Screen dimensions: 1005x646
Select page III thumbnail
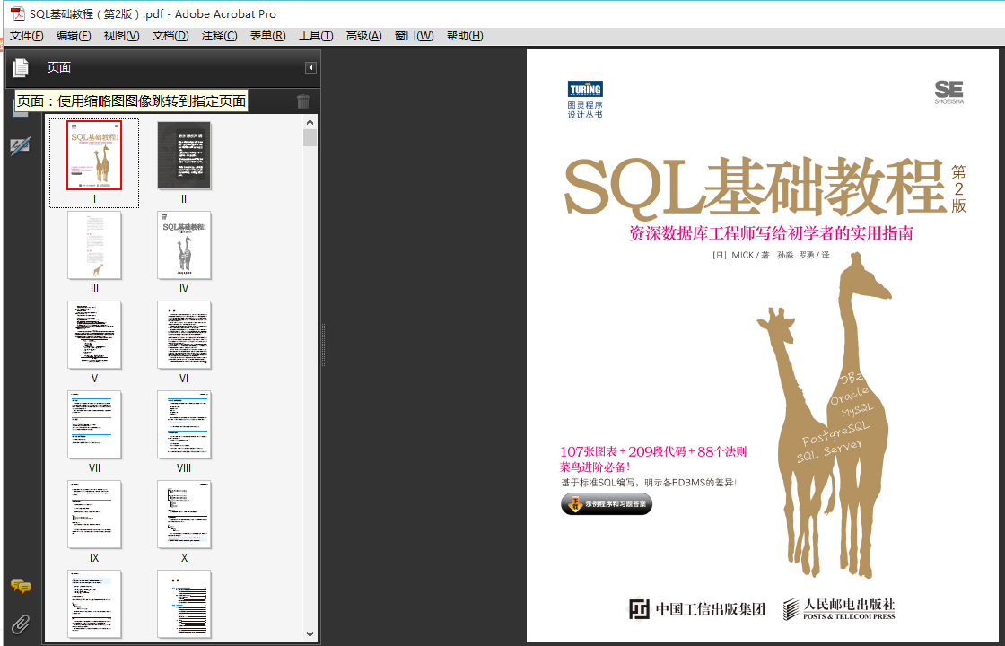94,246
